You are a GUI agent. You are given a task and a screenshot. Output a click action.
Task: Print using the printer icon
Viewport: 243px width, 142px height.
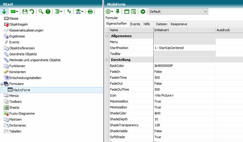tap(90, 12)
